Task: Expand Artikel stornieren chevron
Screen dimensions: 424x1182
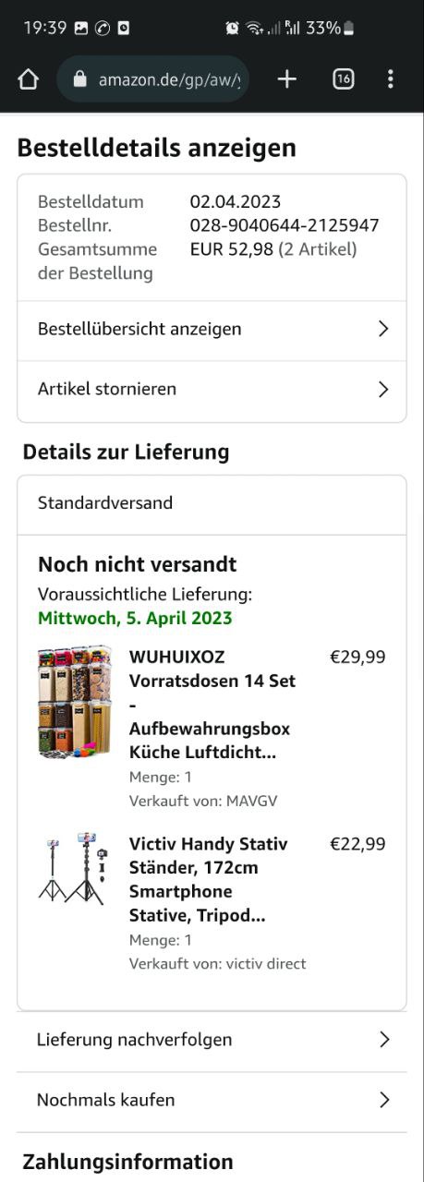Action: click(383, 390)
